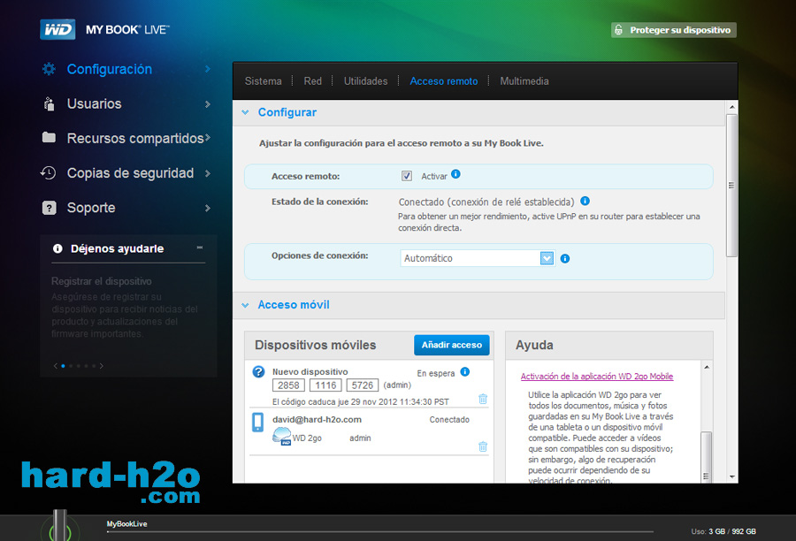Open Soporte in sidebar

tap(91, 208)
